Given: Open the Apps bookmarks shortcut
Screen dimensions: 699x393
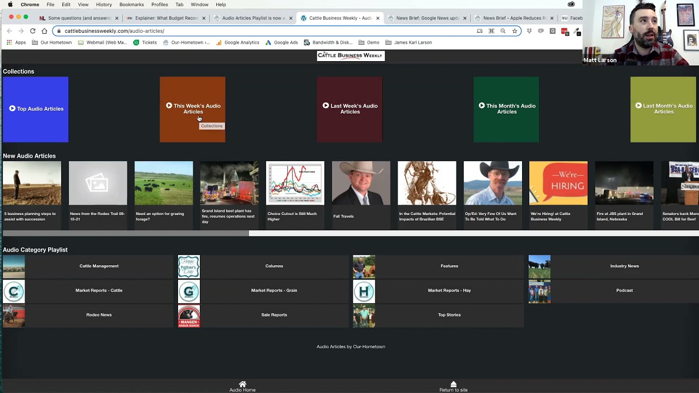Looking at the screenshot, I should point(16,43).
